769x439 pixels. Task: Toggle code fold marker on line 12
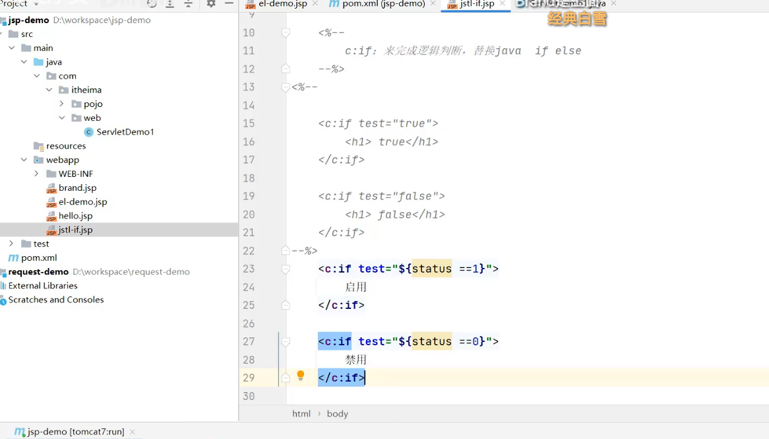point(286,69)
